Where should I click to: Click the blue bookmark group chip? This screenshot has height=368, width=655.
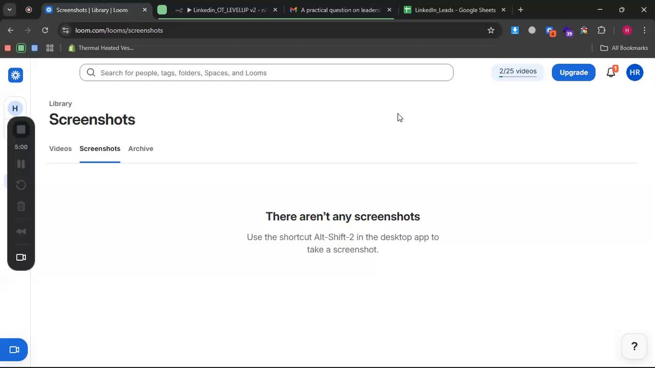pos(34,48)
